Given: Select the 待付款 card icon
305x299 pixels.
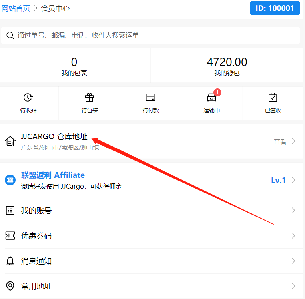Looking at the screenshot, I should (150, 97).
